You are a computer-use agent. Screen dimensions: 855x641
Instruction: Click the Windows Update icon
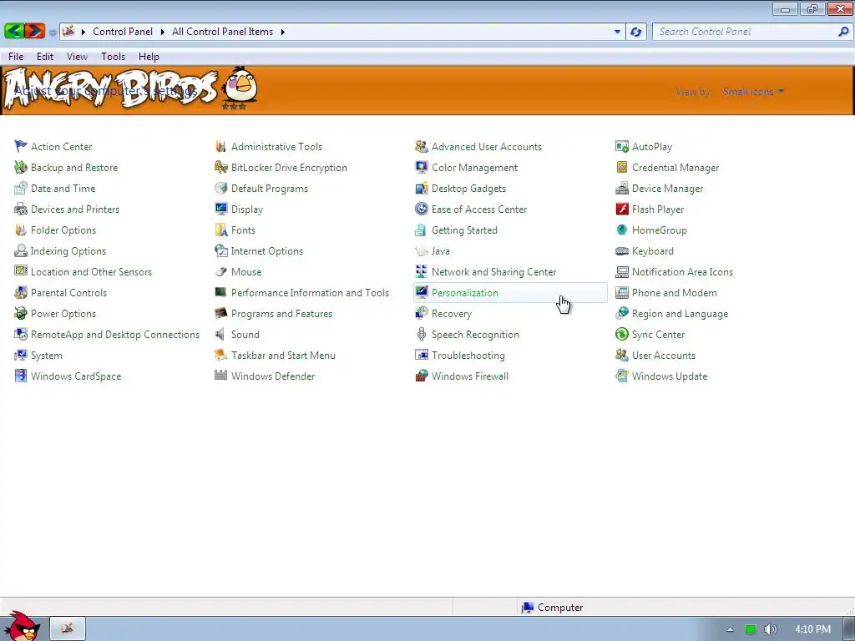pos(621,376)
